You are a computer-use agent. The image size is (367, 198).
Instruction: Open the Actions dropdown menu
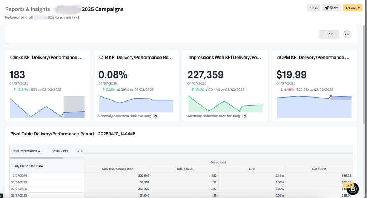click(353, 8)
